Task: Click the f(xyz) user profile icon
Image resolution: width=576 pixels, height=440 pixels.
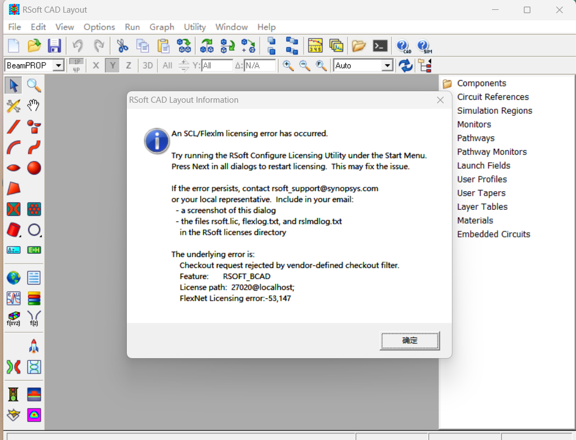Action: [x=14, y=319]
